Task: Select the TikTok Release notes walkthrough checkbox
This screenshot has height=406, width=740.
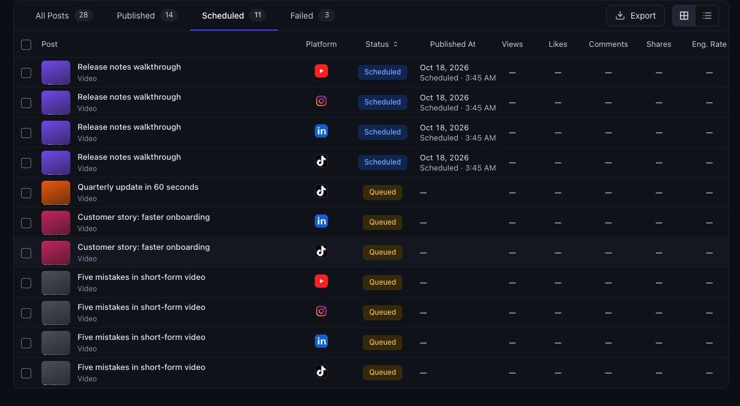Action: click(26, 163)
